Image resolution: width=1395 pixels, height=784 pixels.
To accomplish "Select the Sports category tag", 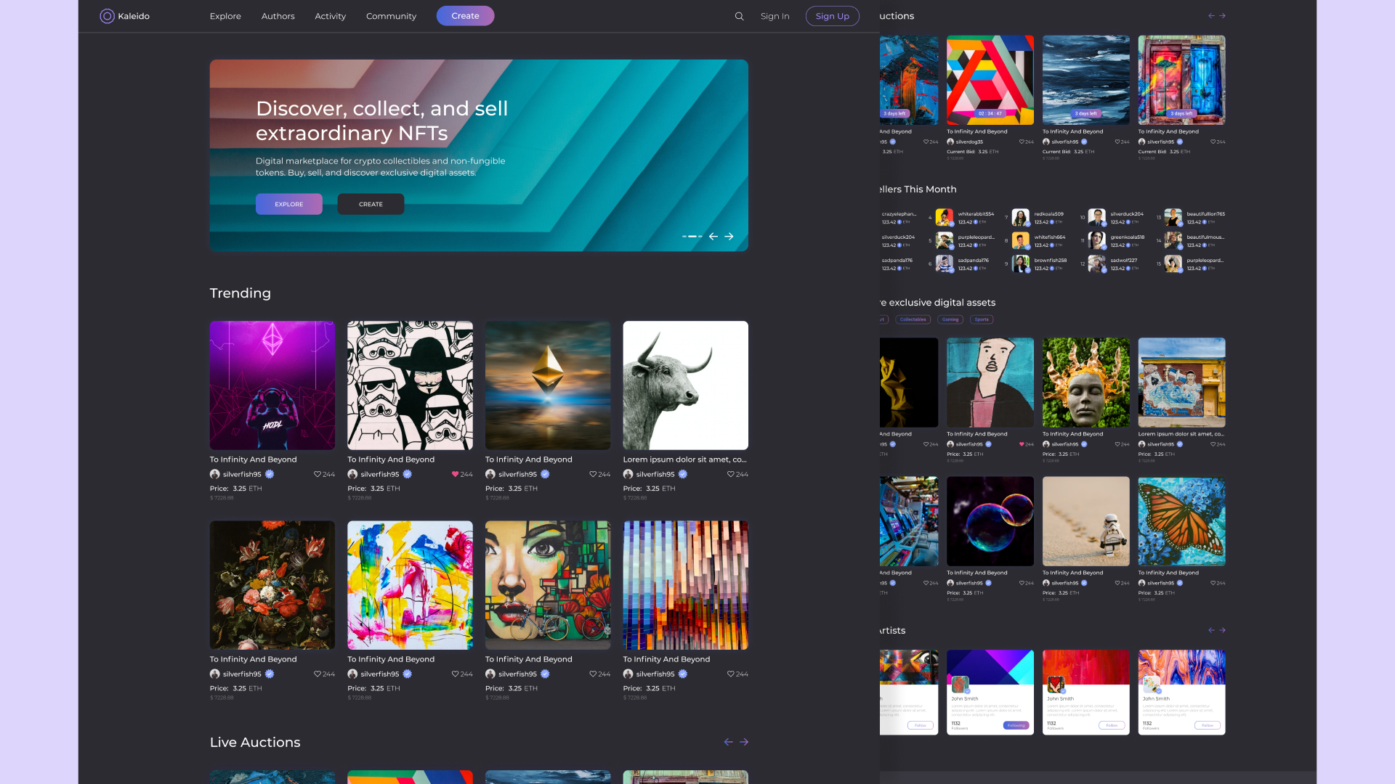I will (x=982, y=319).
